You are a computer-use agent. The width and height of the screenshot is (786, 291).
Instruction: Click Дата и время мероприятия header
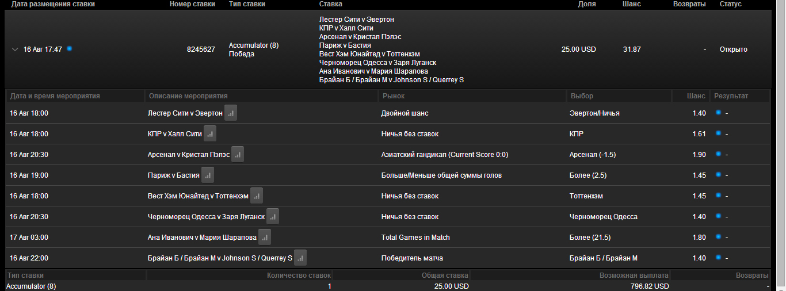click(x=55, y=96)
